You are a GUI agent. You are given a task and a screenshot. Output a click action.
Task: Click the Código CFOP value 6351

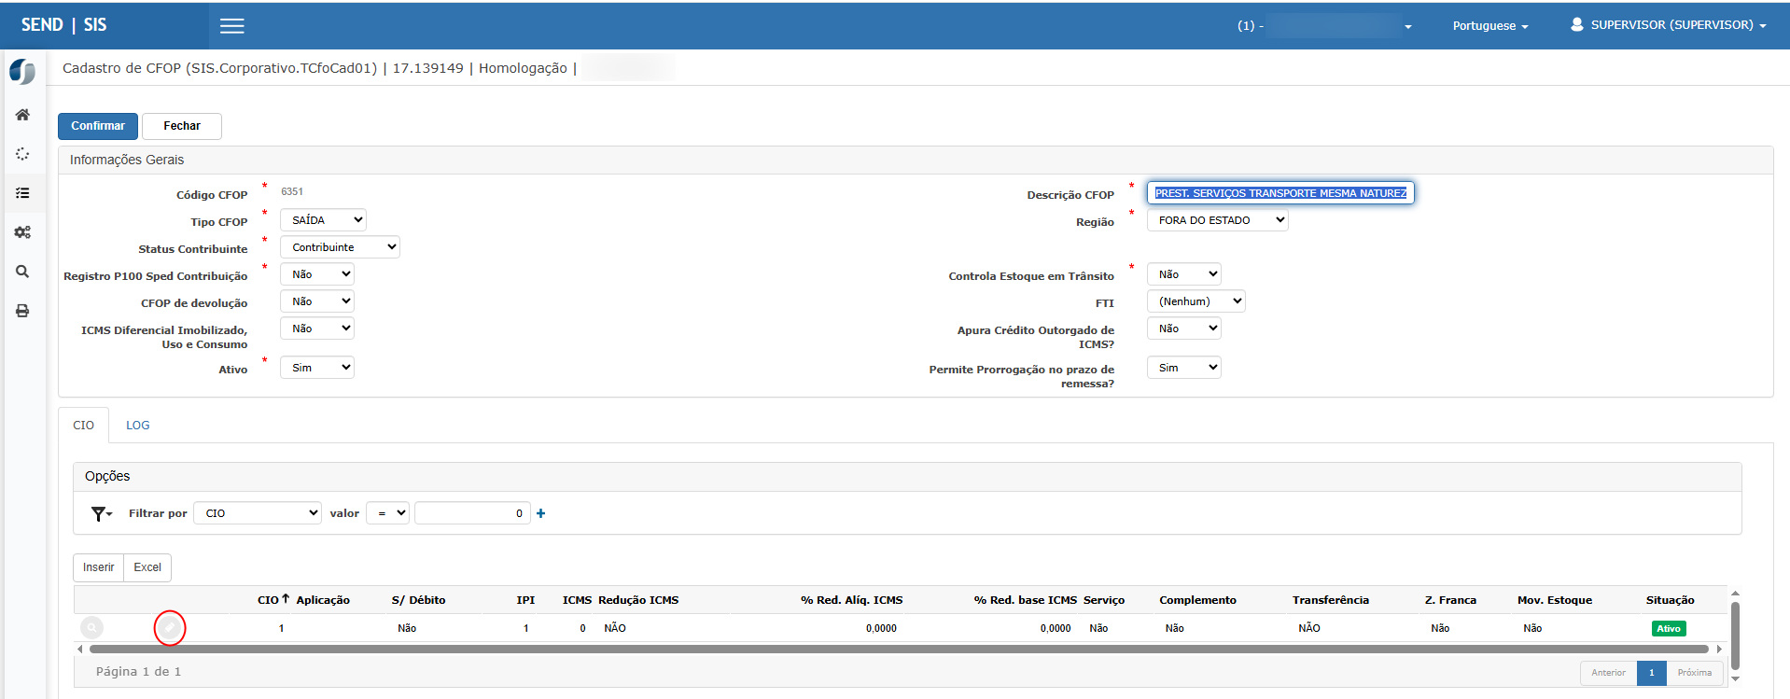coord(292,191)
